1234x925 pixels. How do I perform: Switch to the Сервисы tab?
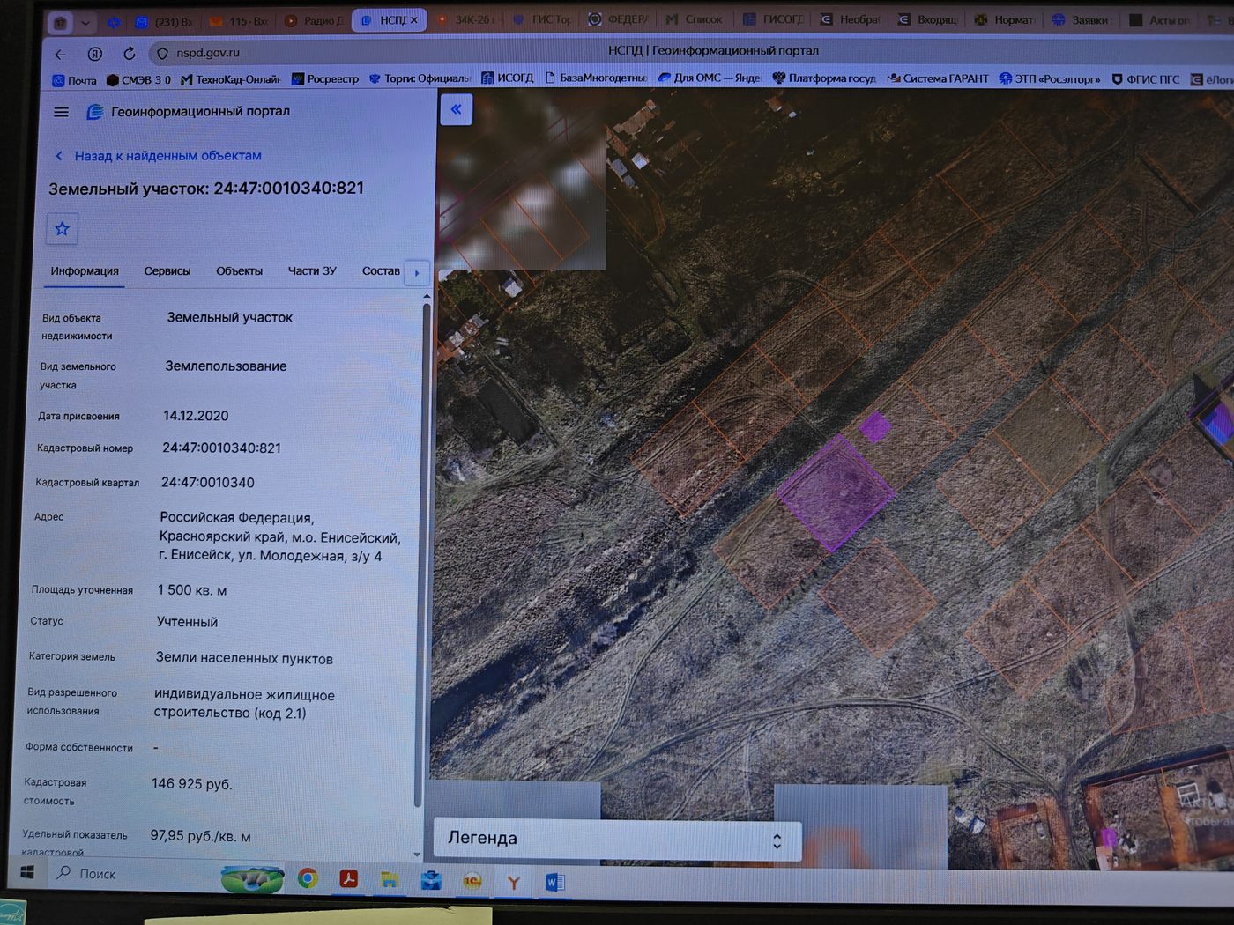(x=167, y=271)
